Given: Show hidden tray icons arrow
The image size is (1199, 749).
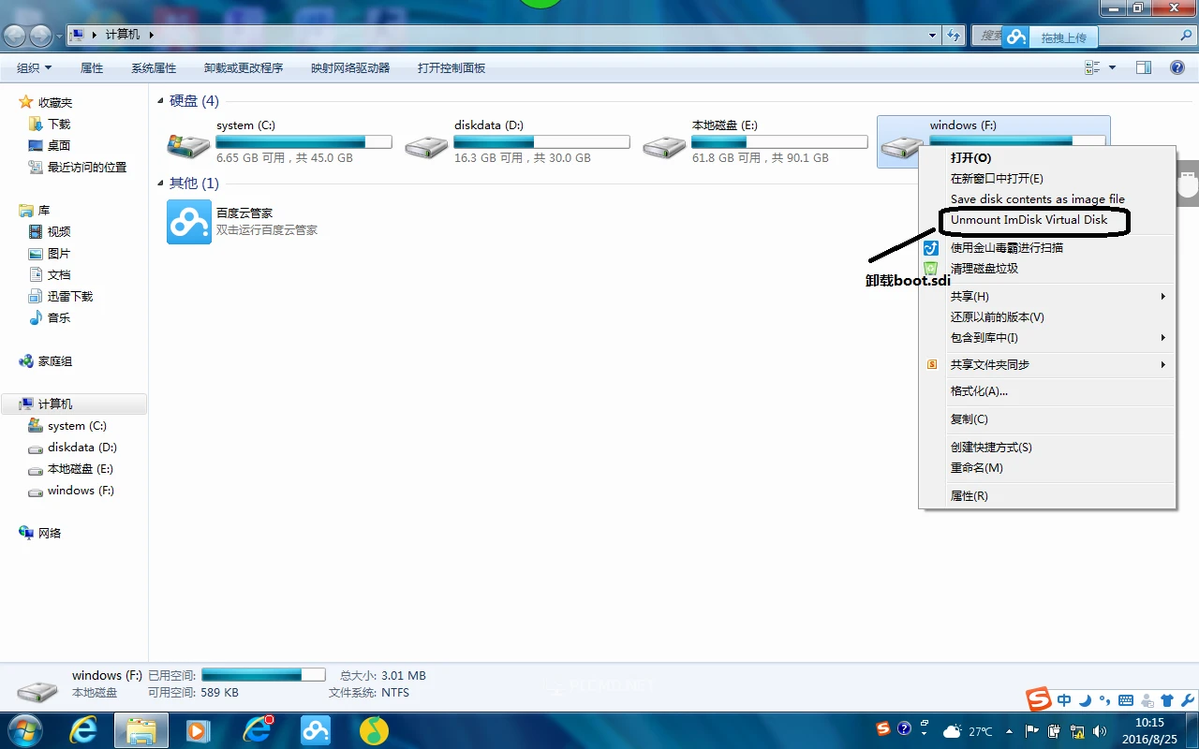Looking at the screenshot, I should (x=1009, y=731).
